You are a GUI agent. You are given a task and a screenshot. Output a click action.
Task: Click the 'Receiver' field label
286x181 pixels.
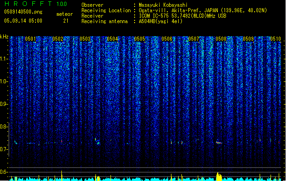click(x=92, y=16)
